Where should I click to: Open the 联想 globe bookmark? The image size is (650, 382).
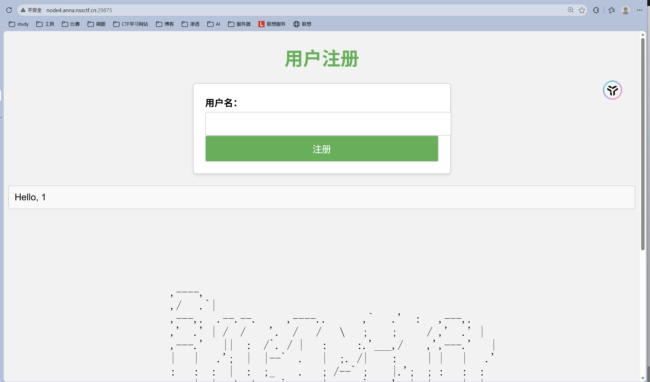(x=302, y=24)
